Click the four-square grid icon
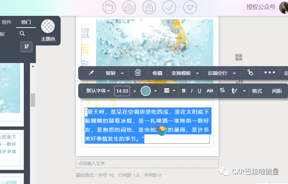The height and width of the screenshot is (184, 288). pyautogui.click(x=239, y=57)
